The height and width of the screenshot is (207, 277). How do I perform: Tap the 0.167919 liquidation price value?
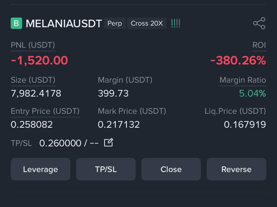coord(245,124)
